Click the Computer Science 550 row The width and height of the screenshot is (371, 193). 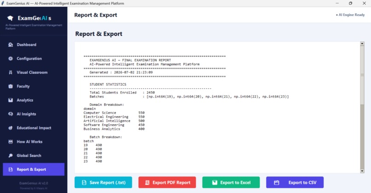(x=114, y=113)
